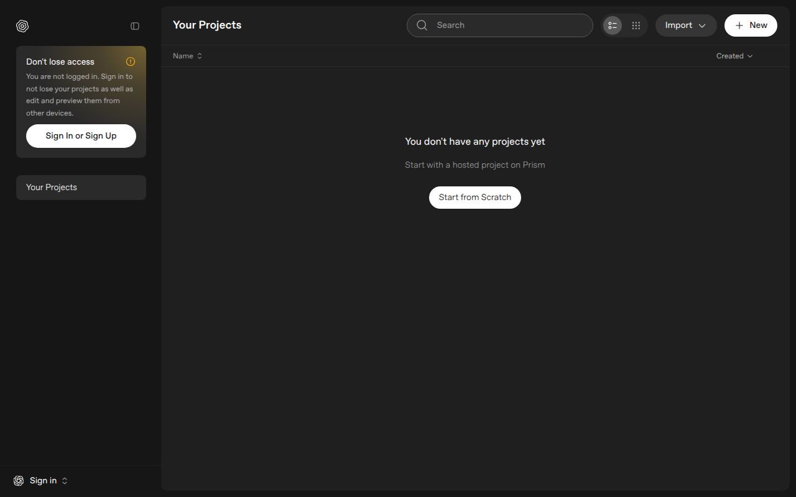Open the Import dropdown menu
This screenshot has height=497, width=796.
pos(685,25)
